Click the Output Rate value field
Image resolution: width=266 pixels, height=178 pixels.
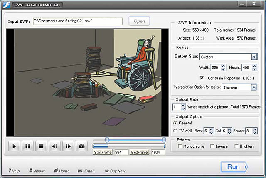pos(177,107)
